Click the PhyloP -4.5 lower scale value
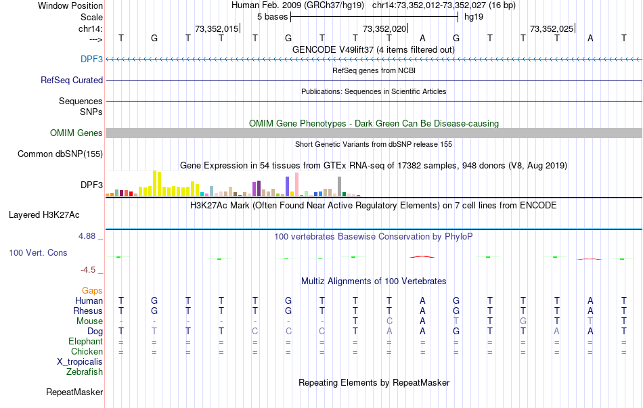 point(88,270)
